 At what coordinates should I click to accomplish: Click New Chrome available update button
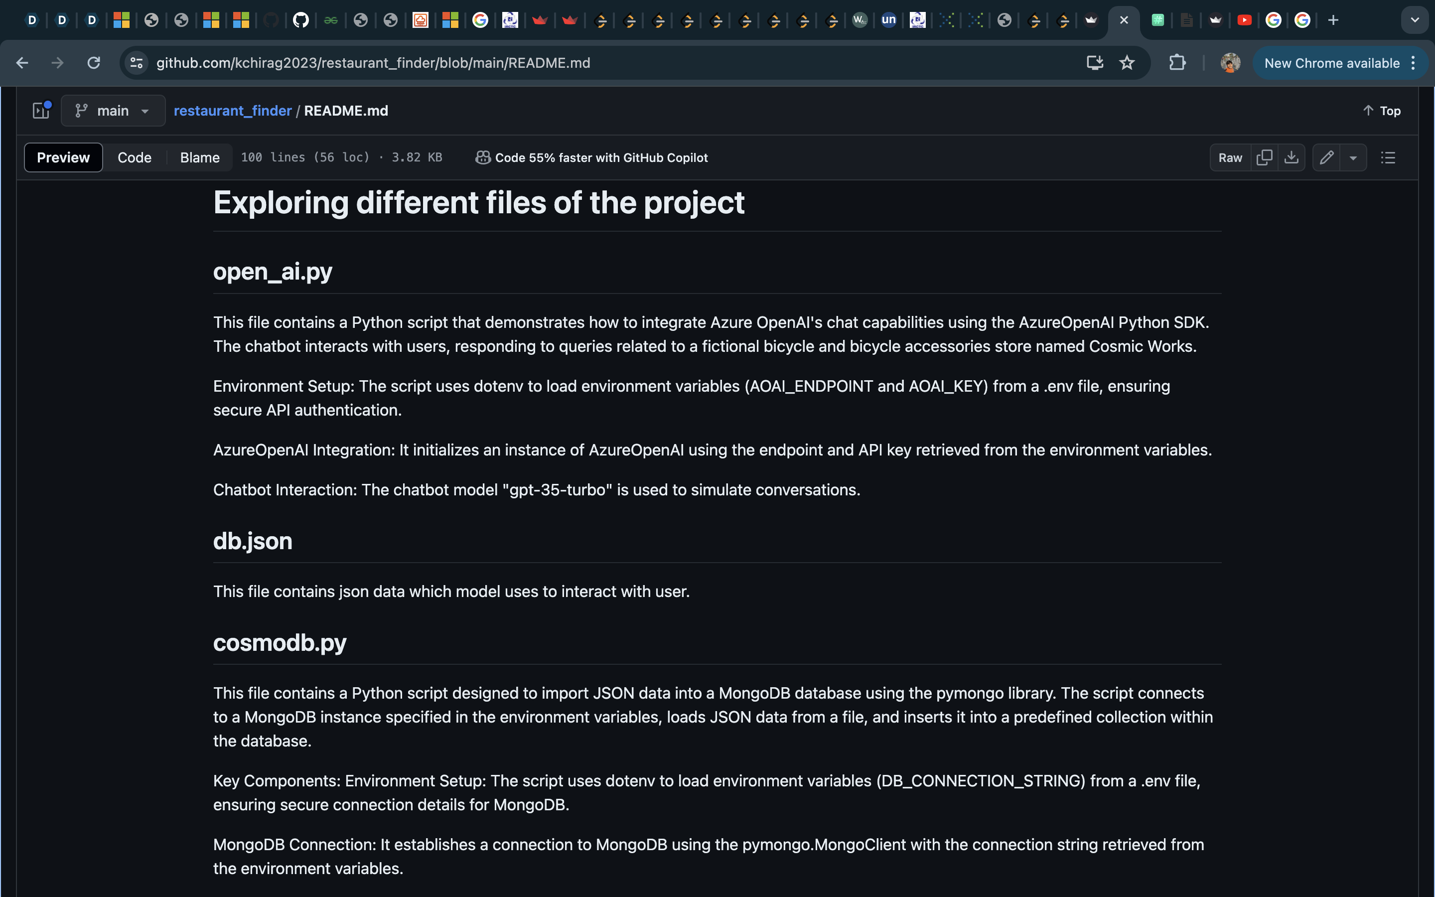pos(1332,63)
